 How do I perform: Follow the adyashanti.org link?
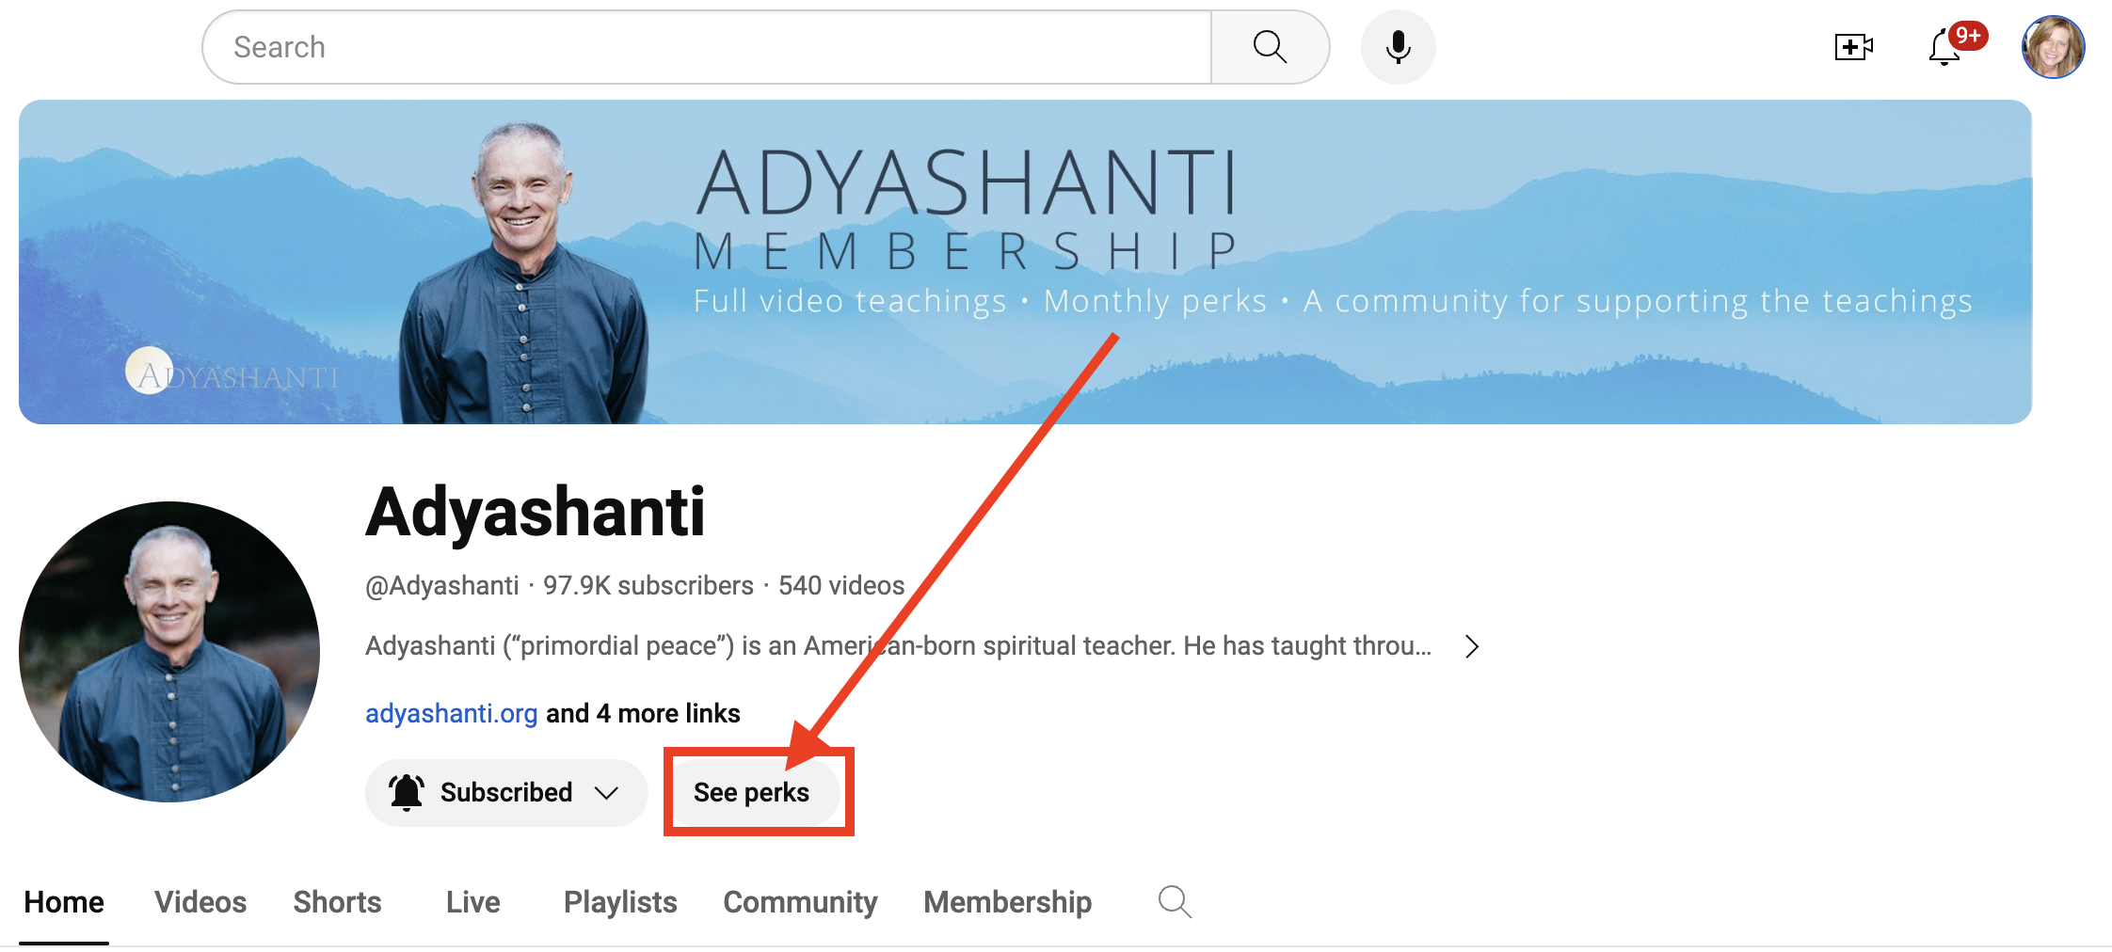coord(451,713)
